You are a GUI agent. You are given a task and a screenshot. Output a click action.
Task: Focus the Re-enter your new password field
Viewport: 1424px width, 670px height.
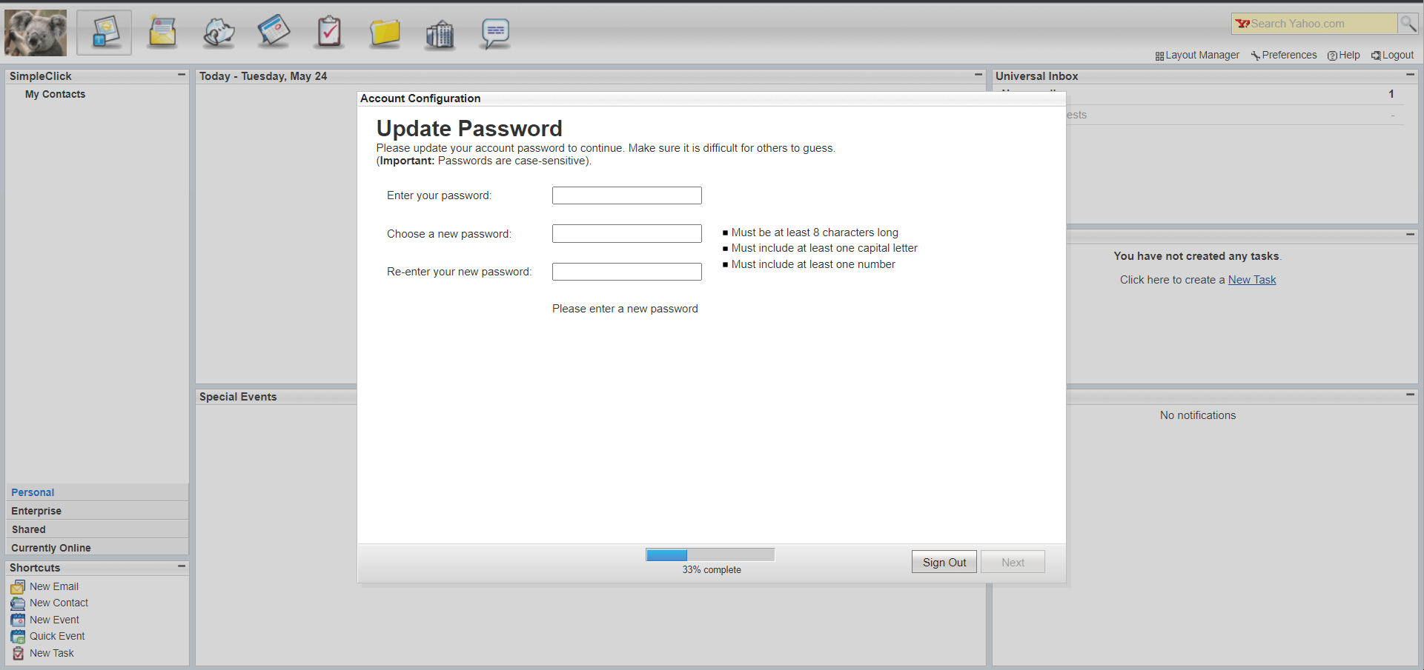(627, 272)
